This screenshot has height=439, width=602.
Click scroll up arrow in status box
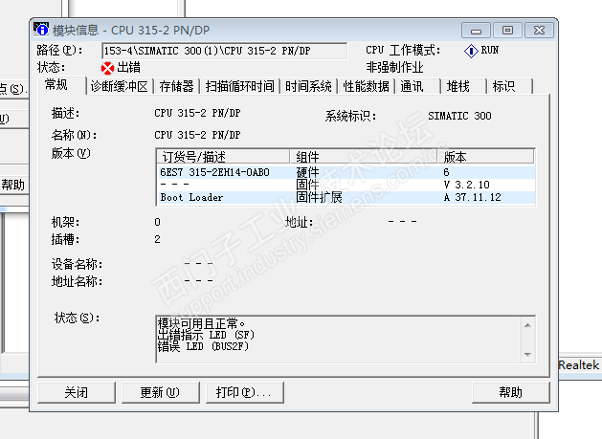pos(528,325)
